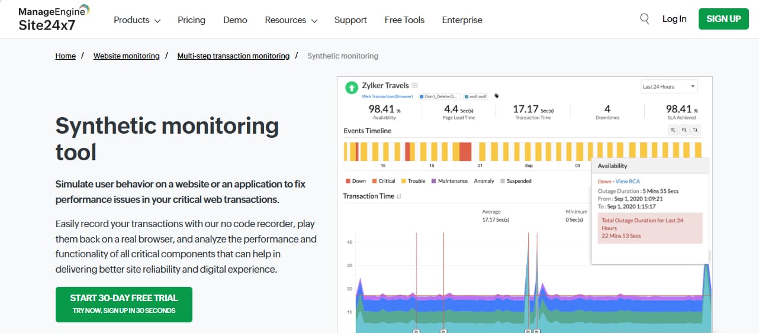Click the green SIGN UP button

tap(723, 19)
